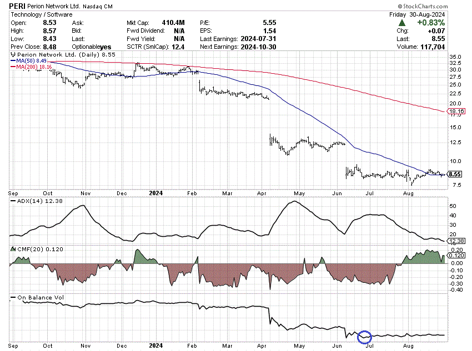This screenshot has height=351, width=472.
Task: Click the 0.120 CMF value tag on the right axis
Action: [x=456, y=256]
